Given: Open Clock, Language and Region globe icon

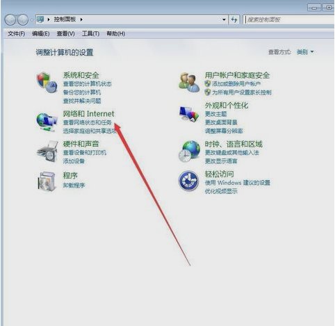Looking at the screenshot, I should (x=189, y=152).
